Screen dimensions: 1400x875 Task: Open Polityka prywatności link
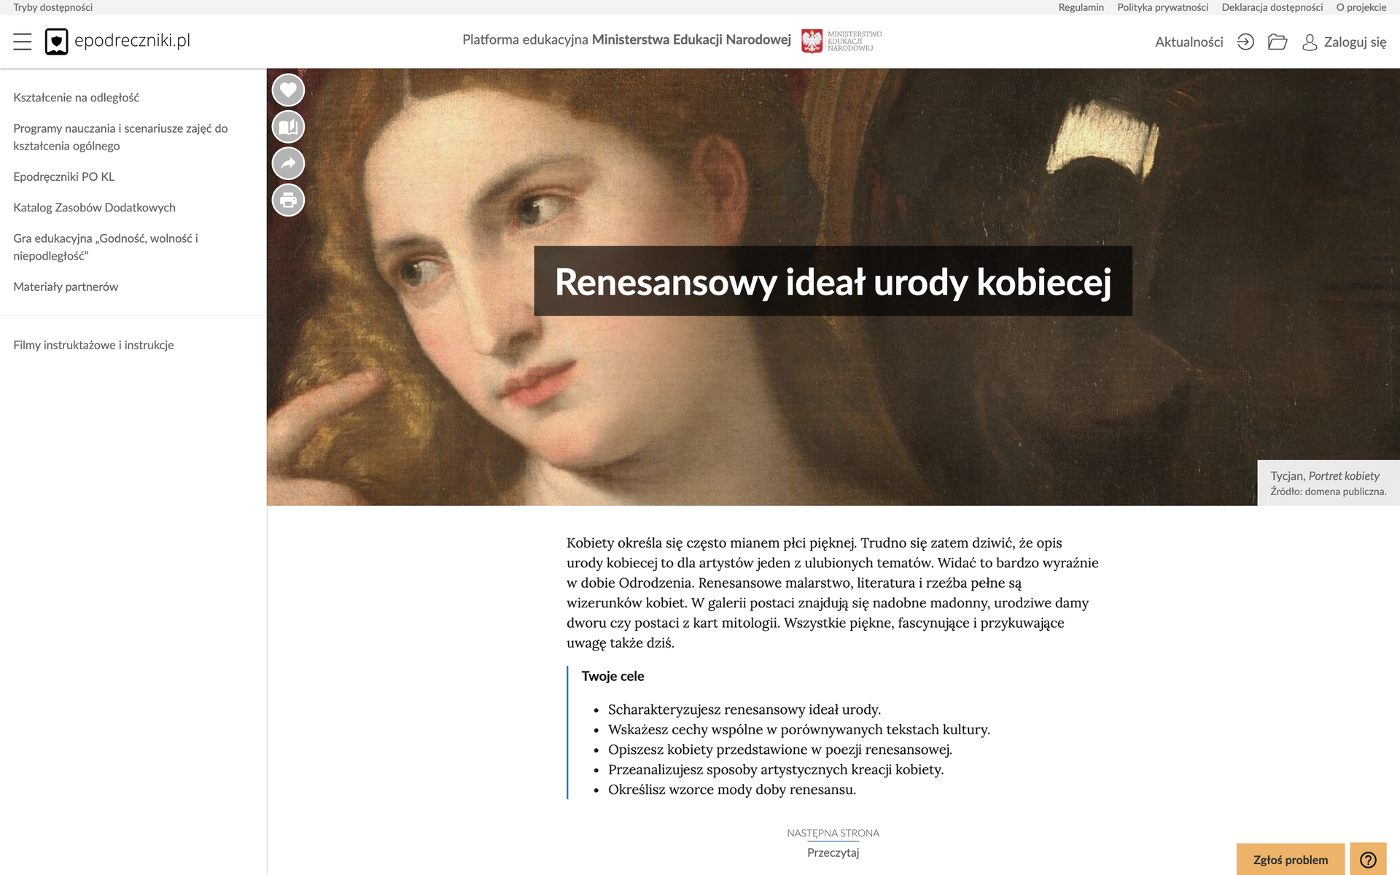point(1162,7)
